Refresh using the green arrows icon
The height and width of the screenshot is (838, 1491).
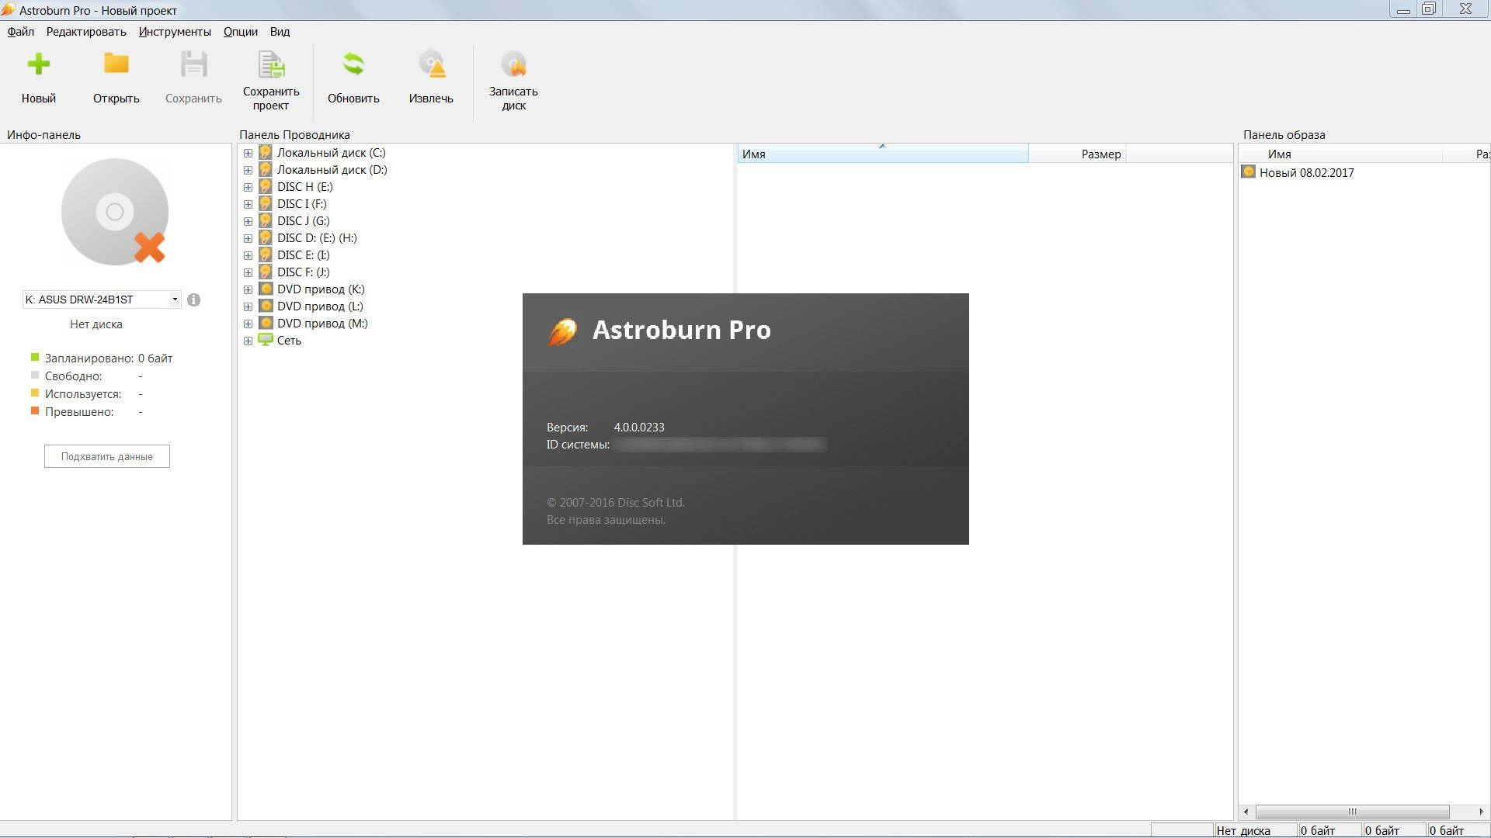[x=353, y=64]
